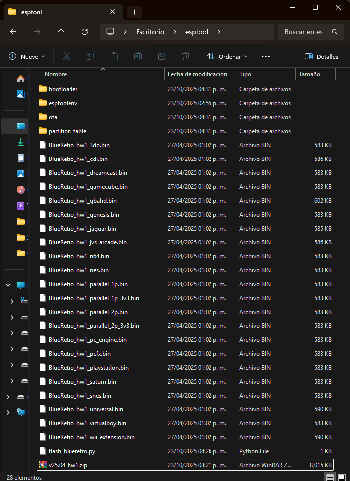Click the Home icon in the sidebar
The image size is (350, 481).
pos(21,79)
